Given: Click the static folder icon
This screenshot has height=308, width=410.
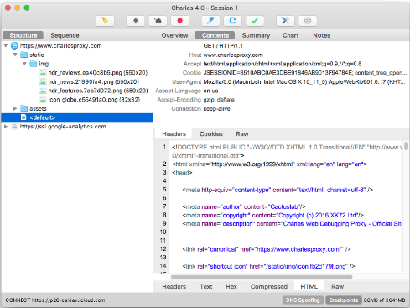Looking at the screenshot, I should point(24,55).
